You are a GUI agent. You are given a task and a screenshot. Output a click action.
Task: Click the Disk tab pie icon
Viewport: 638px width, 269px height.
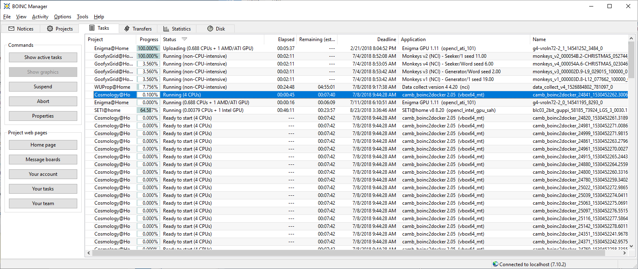click(x=210, y=28)
